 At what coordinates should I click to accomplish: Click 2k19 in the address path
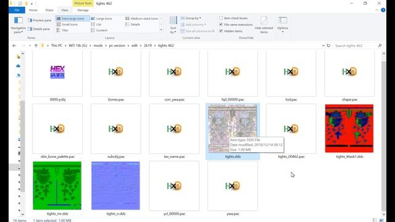tap(148, 46)
